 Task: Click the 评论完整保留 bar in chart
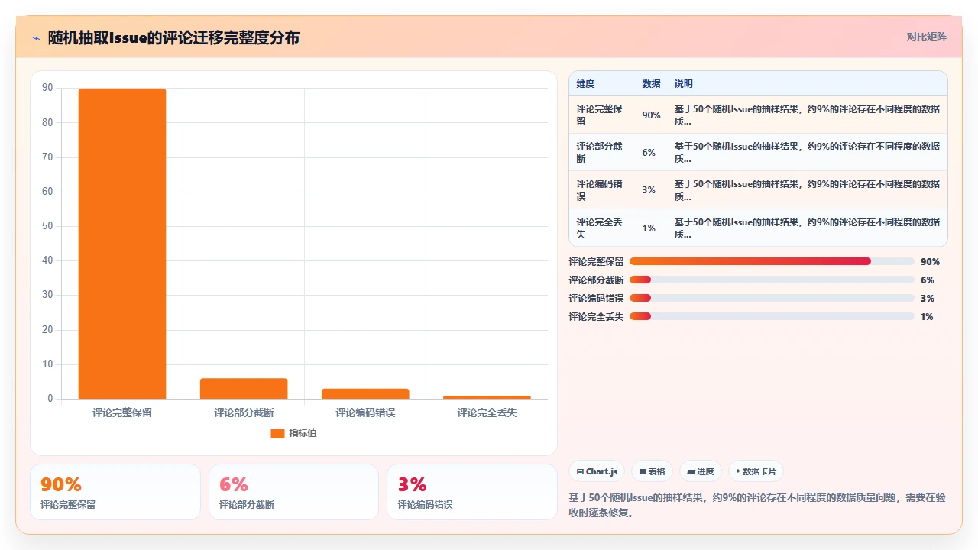pyautogui.click(x=122, y=244)
